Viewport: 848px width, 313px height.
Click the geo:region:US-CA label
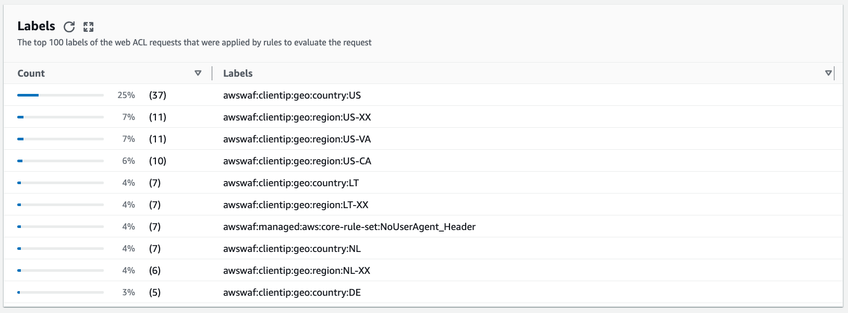(297, 161)
